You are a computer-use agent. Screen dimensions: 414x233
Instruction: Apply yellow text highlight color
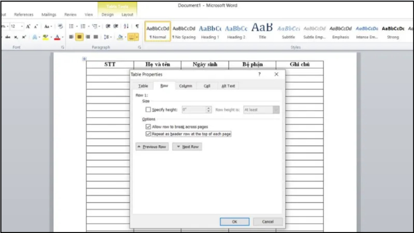point(46,37)
